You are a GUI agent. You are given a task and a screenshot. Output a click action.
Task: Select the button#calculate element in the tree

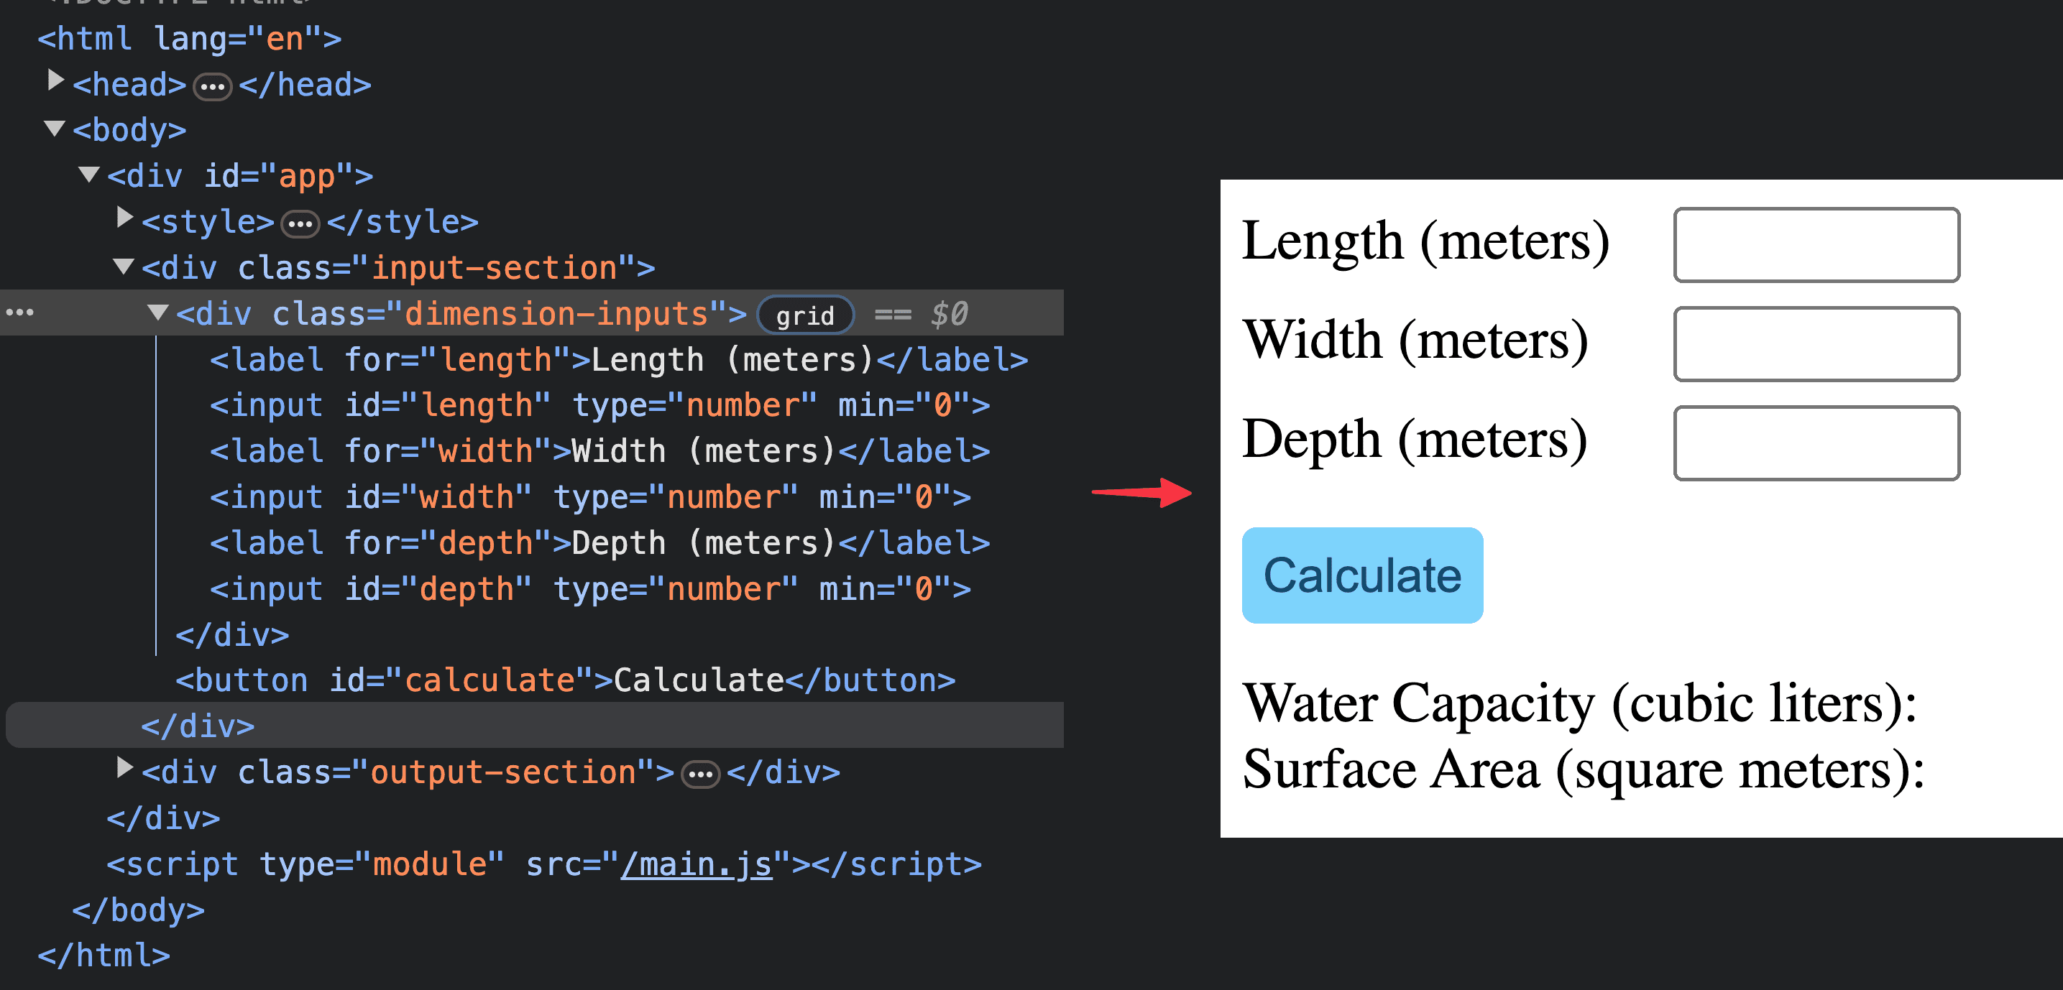click(561, 680)
